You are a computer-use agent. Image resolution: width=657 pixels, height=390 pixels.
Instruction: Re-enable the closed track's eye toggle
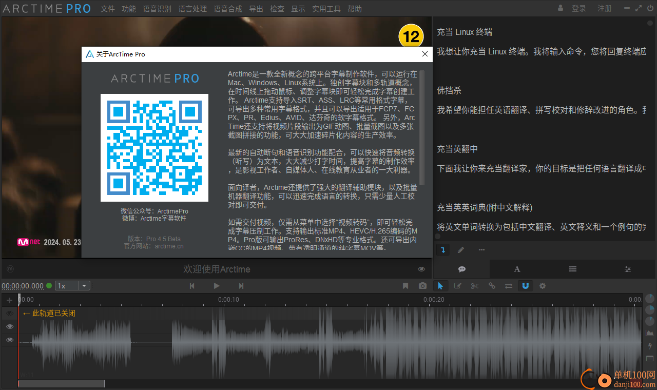9,313
